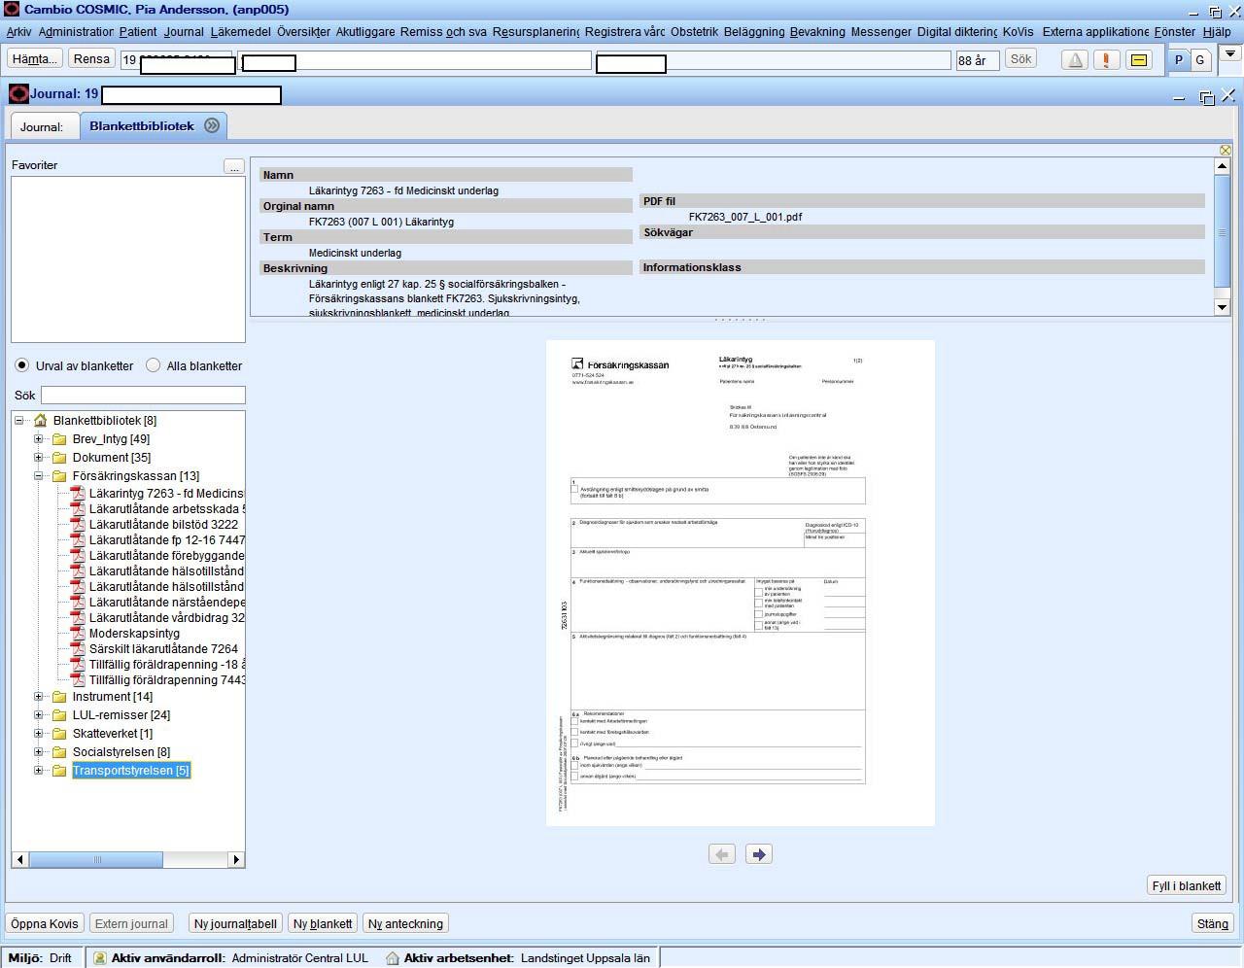Click the Hämta... button
This screenshot has height=968, width=1244.
tap(35, 59)
